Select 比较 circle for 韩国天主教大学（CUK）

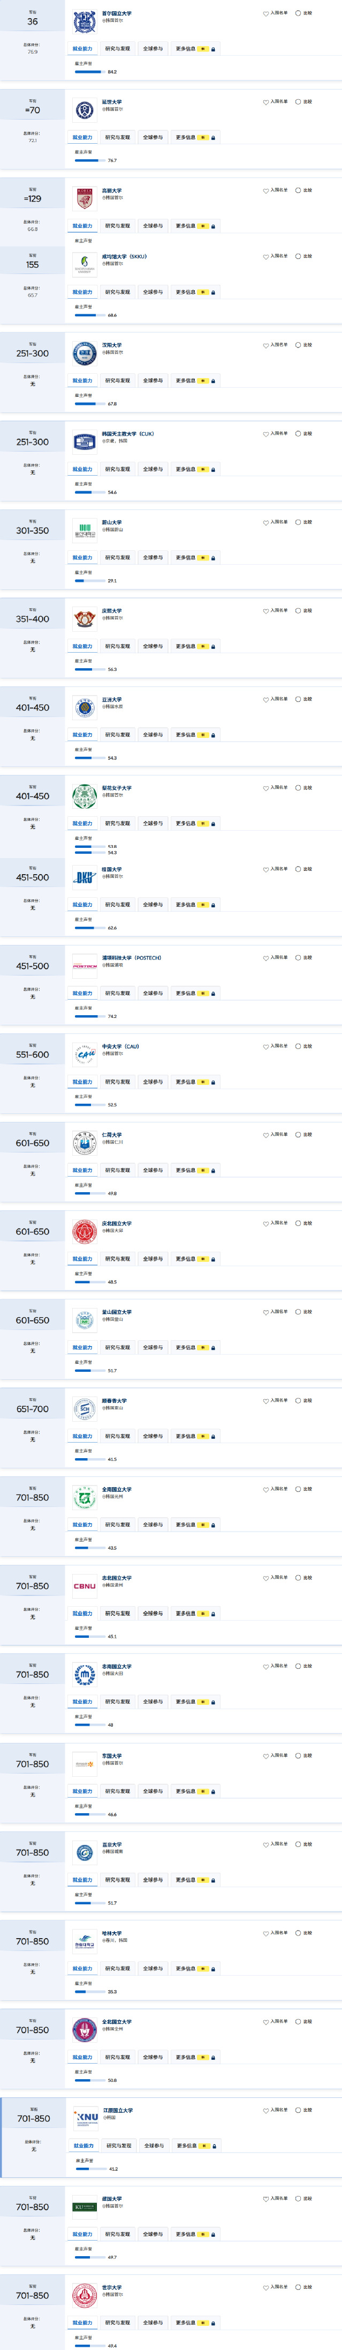click(298, 434)
